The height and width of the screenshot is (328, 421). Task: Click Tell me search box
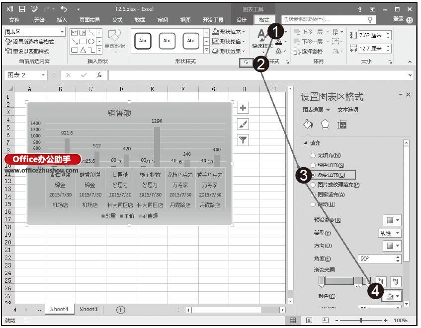[328, 19]
